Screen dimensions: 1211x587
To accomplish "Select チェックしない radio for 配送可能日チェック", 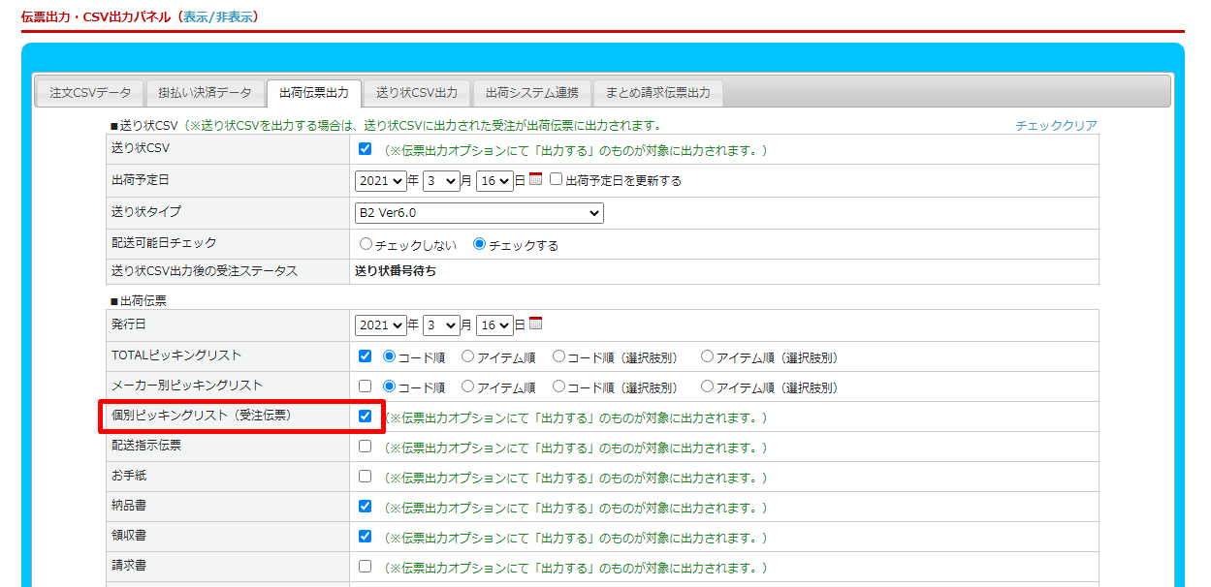I will pyautogui.click(x=366, y=244).
